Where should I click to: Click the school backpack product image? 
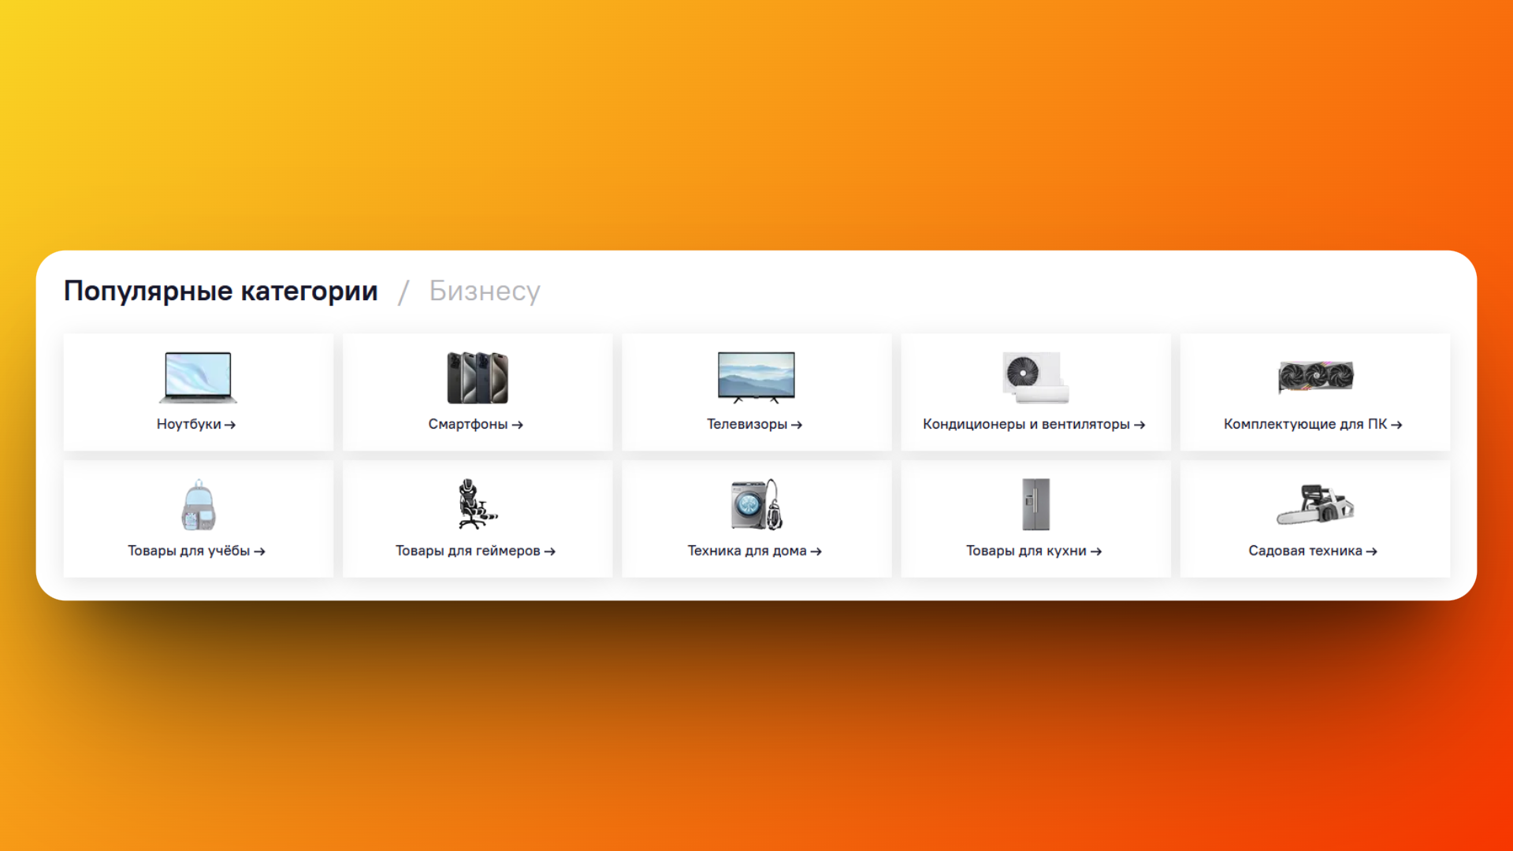pos(198,505)
